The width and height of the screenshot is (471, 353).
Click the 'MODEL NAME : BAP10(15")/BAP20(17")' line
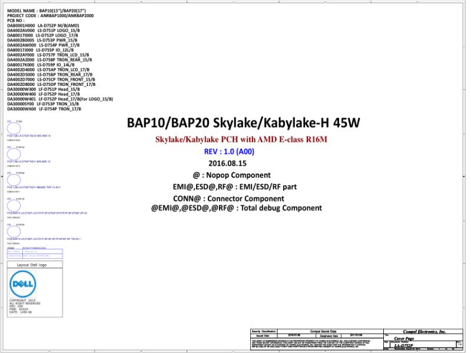click(47, 11)
